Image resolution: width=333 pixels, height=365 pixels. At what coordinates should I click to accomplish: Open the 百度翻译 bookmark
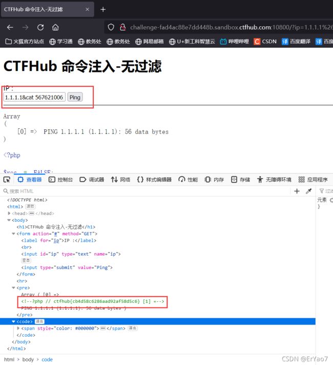click(x=296, y=42)
